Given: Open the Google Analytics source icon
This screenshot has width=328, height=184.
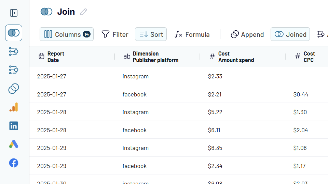Looking at the screenshot, I should 14,107.
